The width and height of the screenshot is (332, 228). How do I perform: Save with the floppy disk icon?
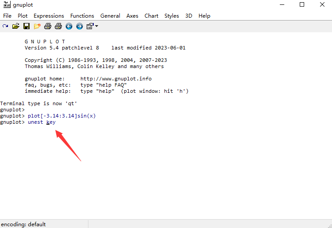click(x=27, y=26)
